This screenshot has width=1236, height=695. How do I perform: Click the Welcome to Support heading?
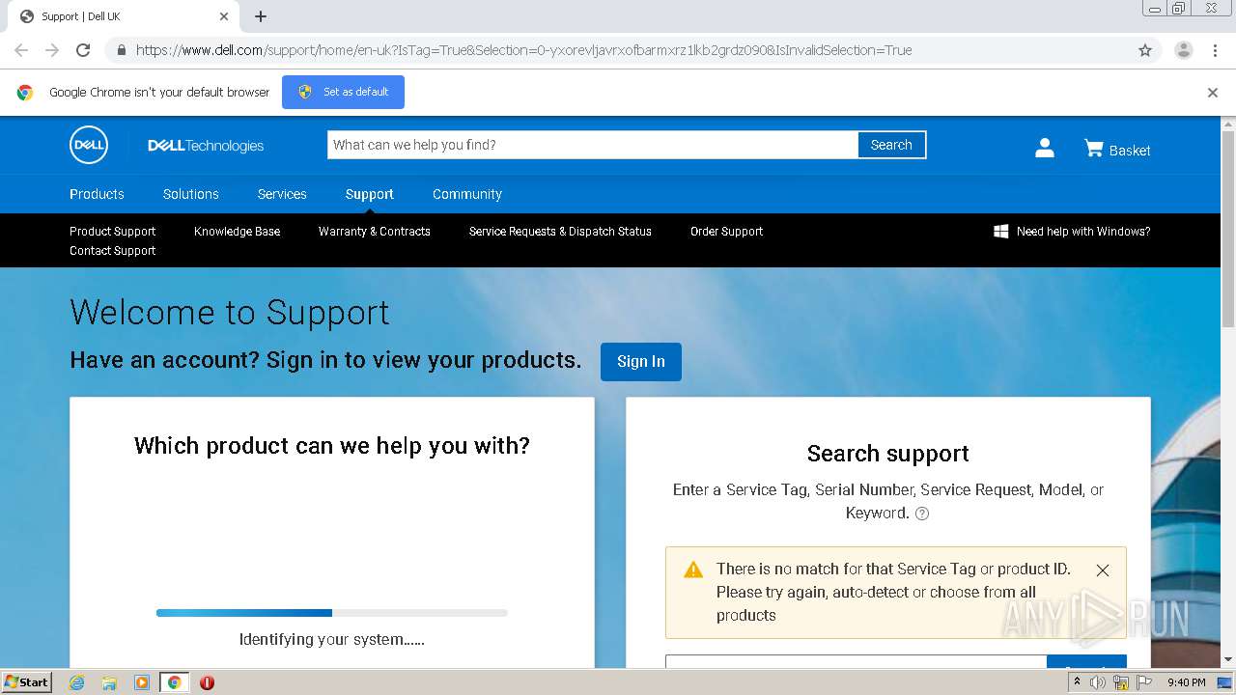(x=230, y=313)
